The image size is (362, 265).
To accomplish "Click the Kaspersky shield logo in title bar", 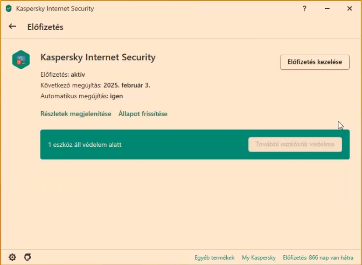I will 9,8.
